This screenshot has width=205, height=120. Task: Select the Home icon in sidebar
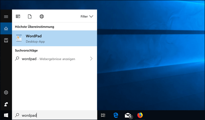6,29
